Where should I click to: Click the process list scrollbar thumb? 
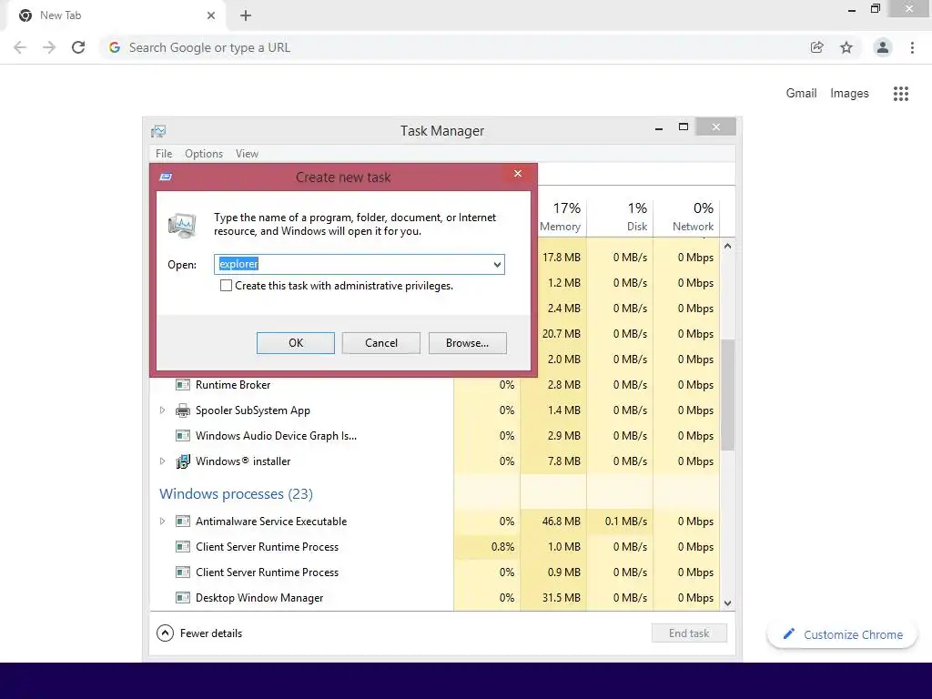727,395
